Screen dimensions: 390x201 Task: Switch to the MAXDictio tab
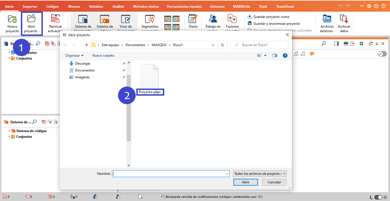coord(242,6)
